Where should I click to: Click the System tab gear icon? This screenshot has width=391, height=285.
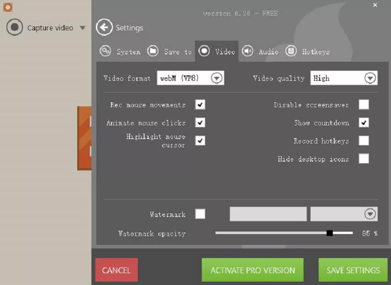(105, 51)
